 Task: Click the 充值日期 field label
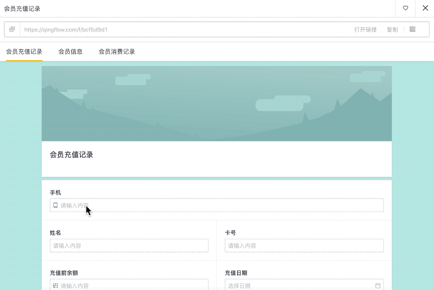pos(236,273)
